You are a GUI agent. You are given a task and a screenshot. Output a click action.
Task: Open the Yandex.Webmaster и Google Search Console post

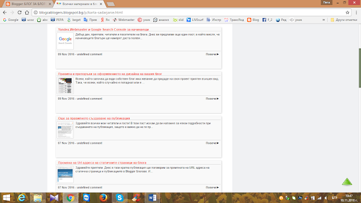(103, 29)
